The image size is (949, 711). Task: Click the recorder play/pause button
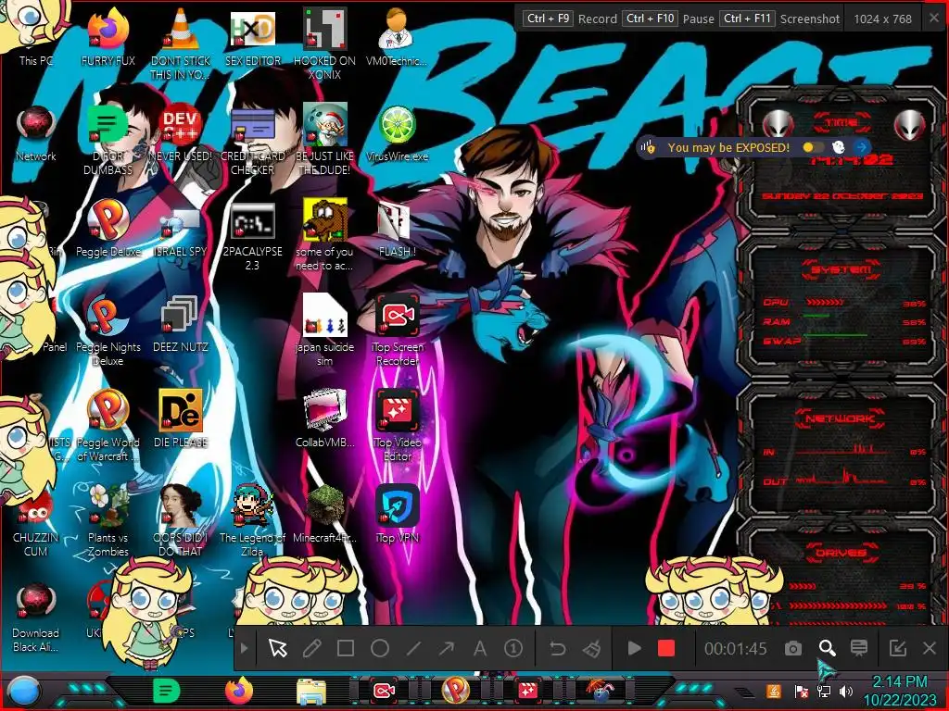click(634, 649)
